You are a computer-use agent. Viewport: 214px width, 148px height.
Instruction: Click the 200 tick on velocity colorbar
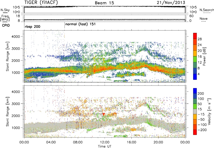pos(201,94)
